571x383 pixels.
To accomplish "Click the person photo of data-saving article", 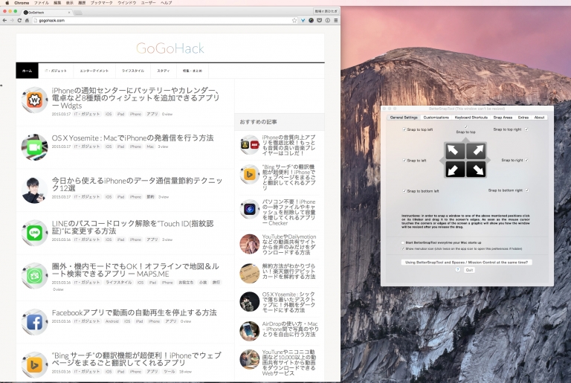I will tap(35, 190).
